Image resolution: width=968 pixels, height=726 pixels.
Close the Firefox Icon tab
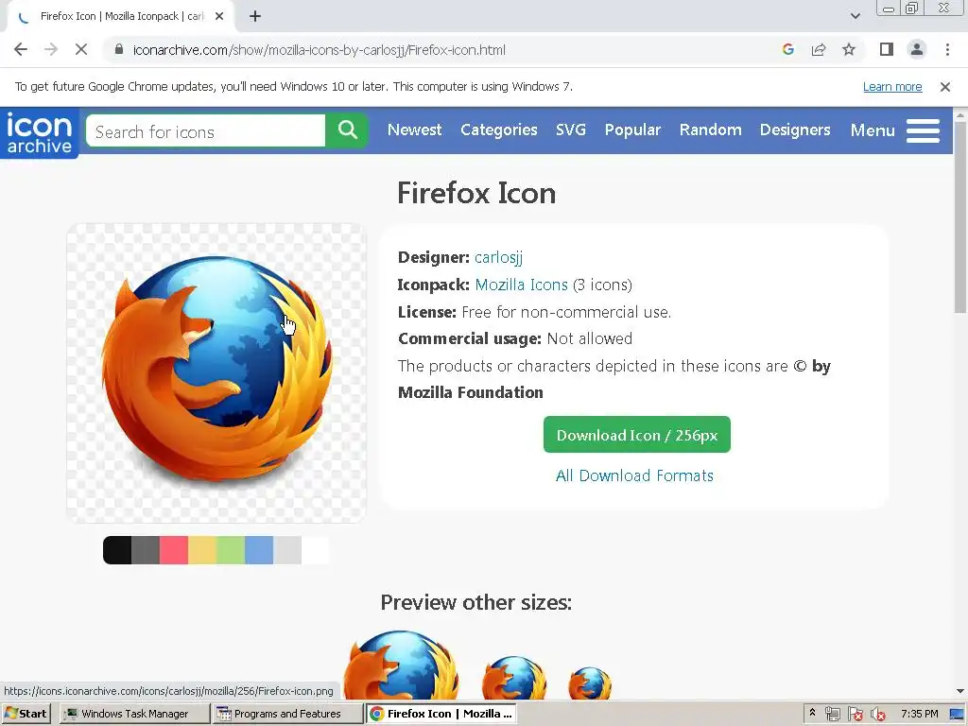[x=219, y=17]
